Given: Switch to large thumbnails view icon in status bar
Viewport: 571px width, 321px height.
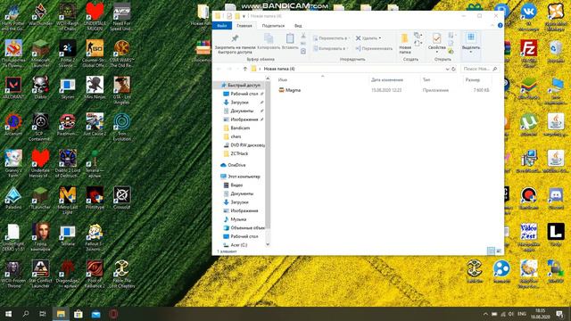Looking at the screenshot, I should 499,251.
